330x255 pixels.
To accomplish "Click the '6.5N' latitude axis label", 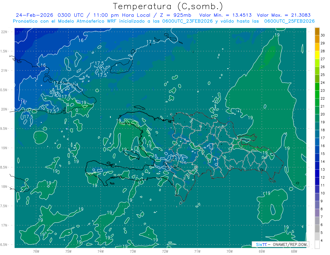I will click(4, 245).
